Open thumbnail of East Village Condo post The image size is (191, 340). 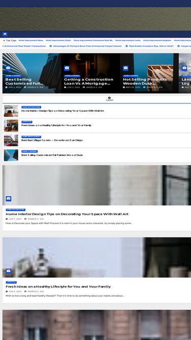pyautogui.click(x=11, y=140)
